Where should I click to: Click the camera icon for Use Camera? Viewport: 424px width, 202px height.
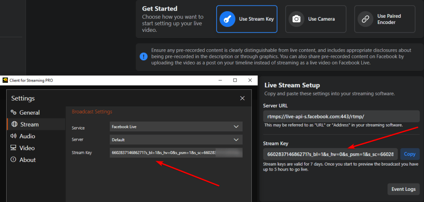point(296,19)
